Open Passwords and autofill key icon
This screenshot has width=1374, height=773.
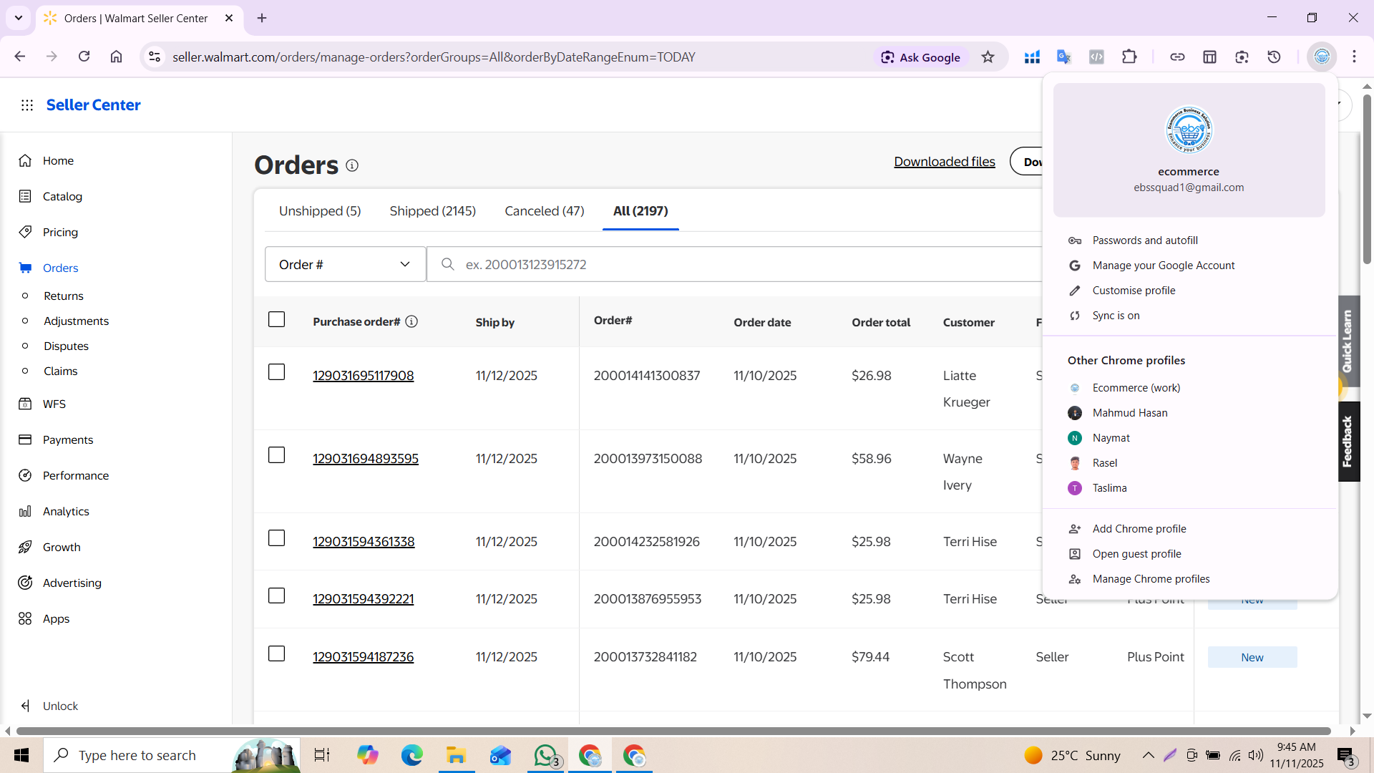1075,240
